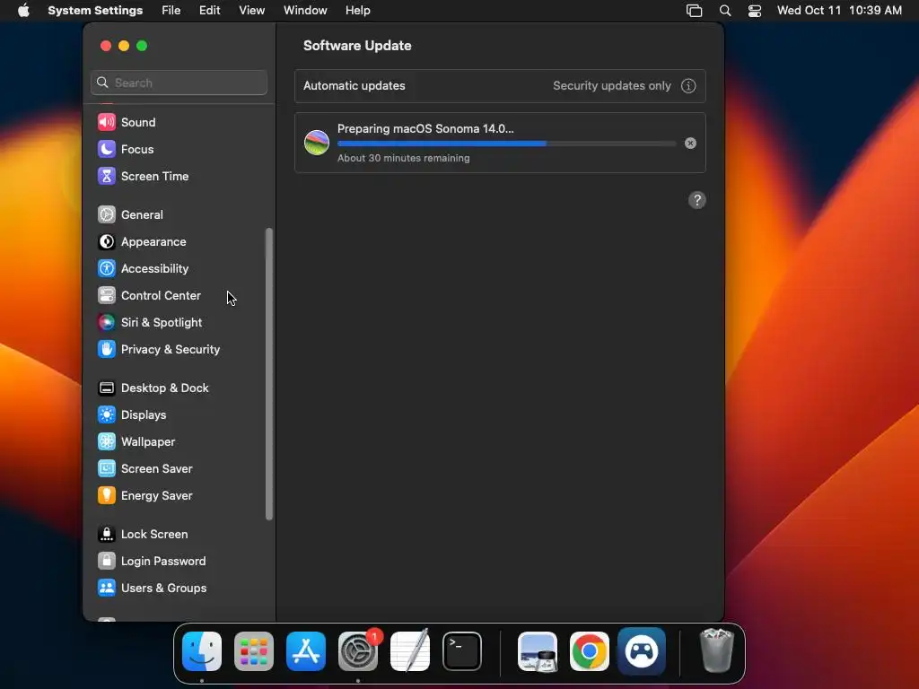919x689 pixels.
Task: Click the Automatic updates row
Action: click(500, 86)
